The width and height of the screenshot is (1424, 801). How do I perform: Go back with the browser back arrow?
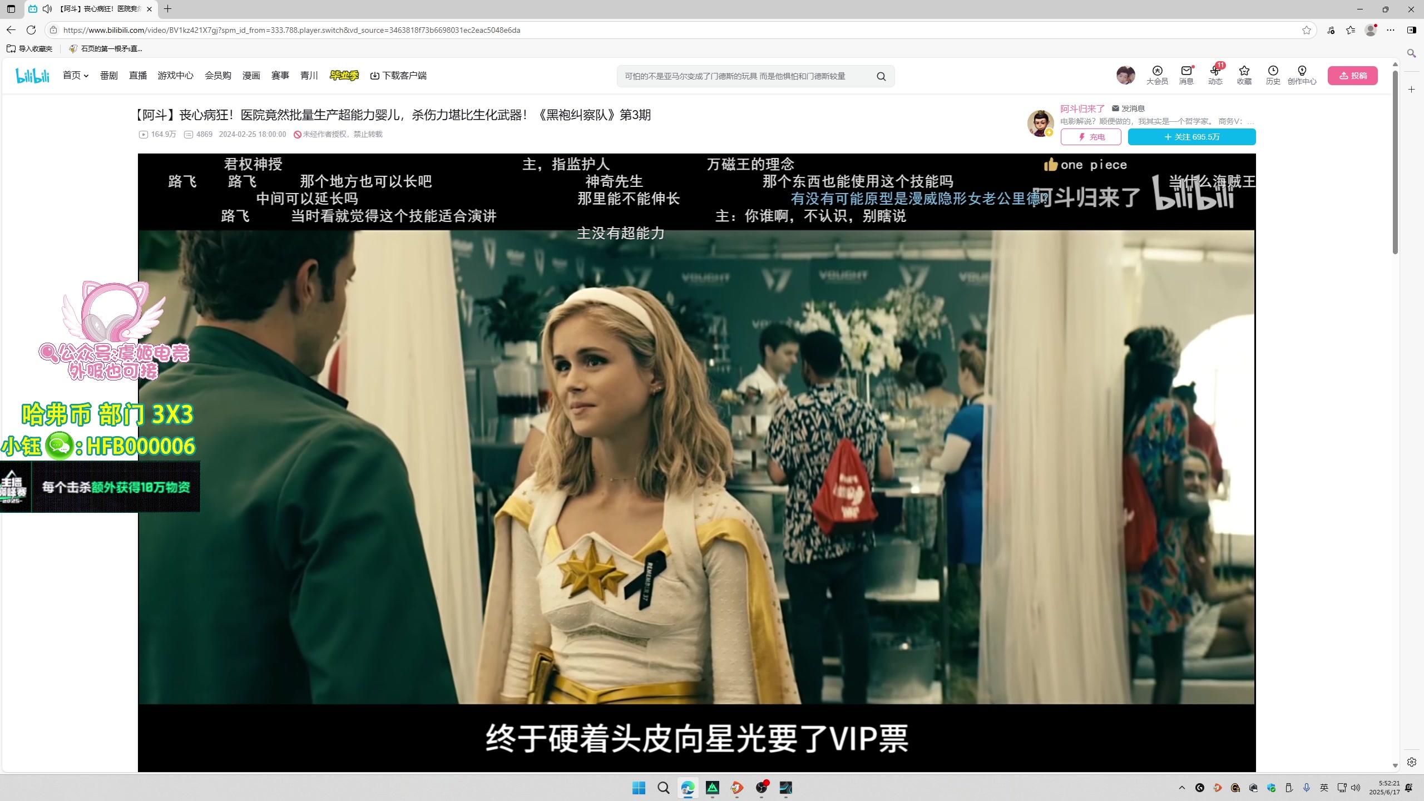click(11, 30)
